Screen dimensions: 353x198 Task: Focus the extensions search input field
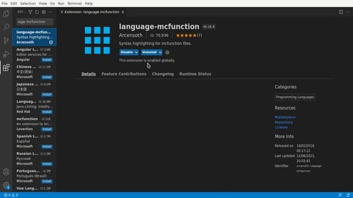coord(35,22)
